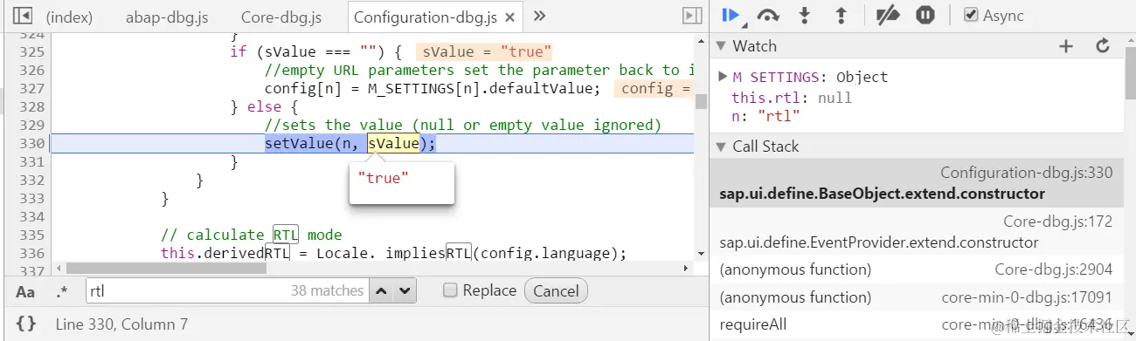
Task: Step out of current function
Action: pos(842,15)
